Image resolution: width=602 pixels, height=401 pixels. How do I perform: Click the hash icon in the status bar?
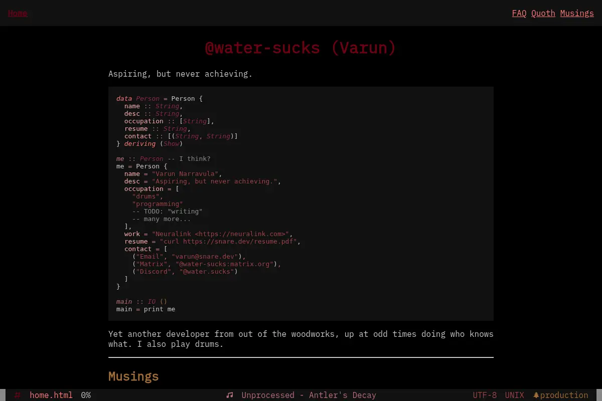[18, 395]
